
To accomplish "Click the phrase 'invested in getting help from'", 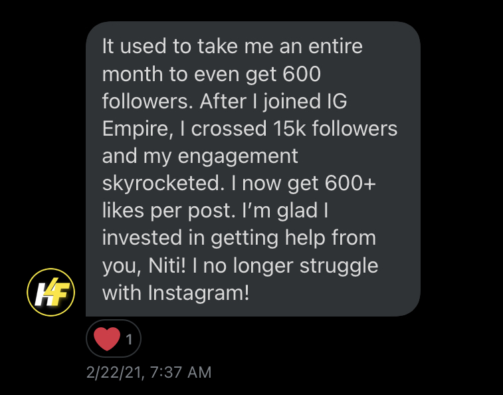I will [239, 239].
